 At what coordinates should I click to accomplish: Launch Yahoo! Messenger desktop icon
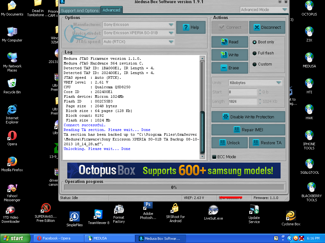coord(12,193)
